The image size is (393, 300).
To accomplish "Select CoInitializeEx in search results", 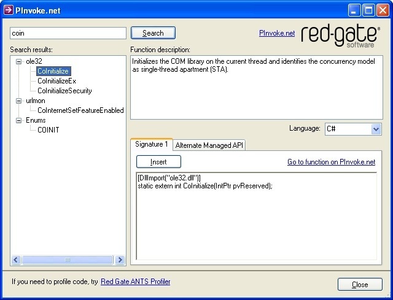I will (x=56, y=81).
